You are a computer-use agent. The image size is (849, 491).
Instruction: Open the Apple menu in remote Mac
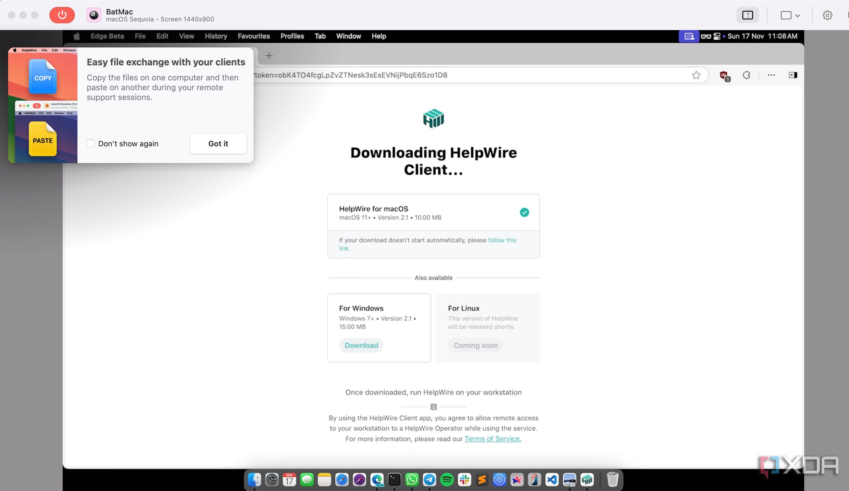77,36
